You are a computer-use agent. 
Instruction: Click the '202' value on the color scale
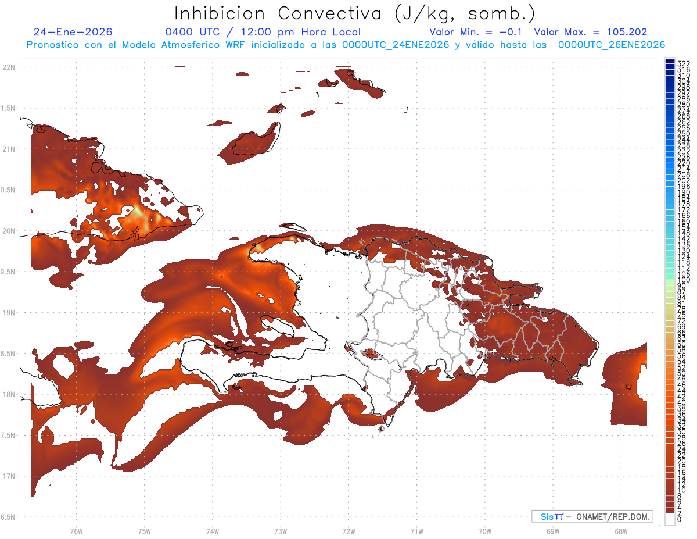pyautogui.click(x=684, y=180)
